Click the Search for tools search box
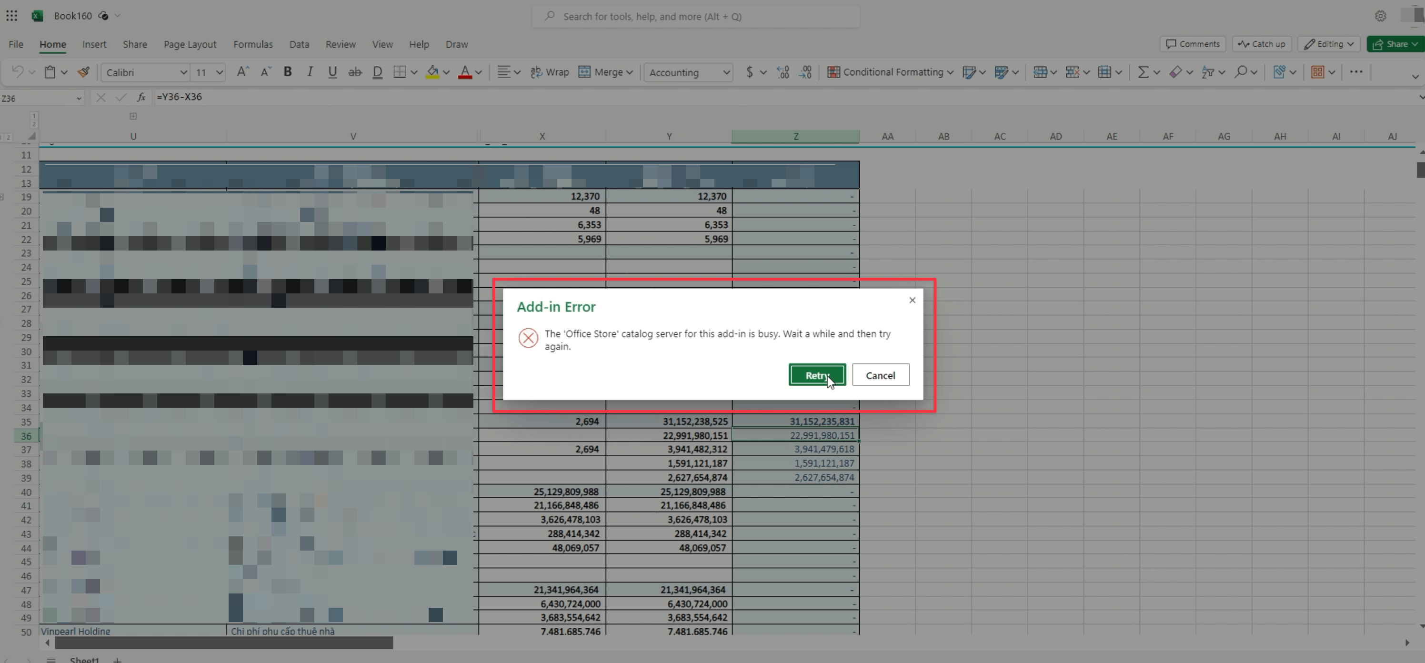 pos(695,17)
